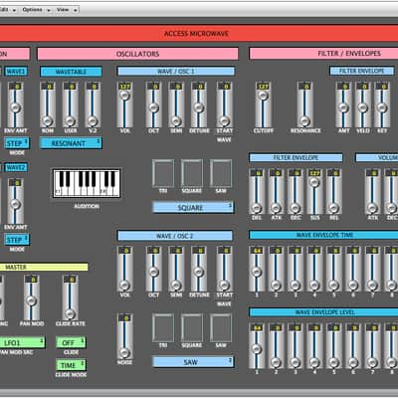Toggle the TRI waveform button for OSC 2
The image size is (398, 398).
pyautogui.click(x=163, y=327)
